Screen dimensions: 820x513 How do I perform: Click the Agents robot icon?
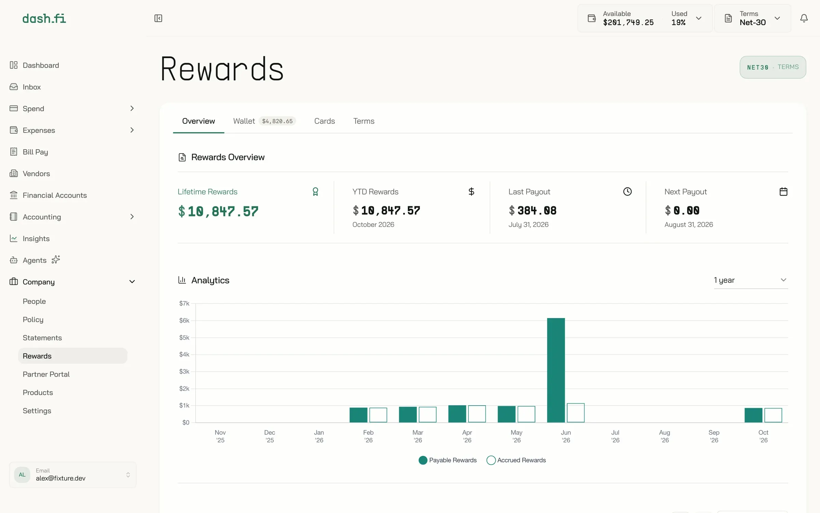tap(14, 260)
